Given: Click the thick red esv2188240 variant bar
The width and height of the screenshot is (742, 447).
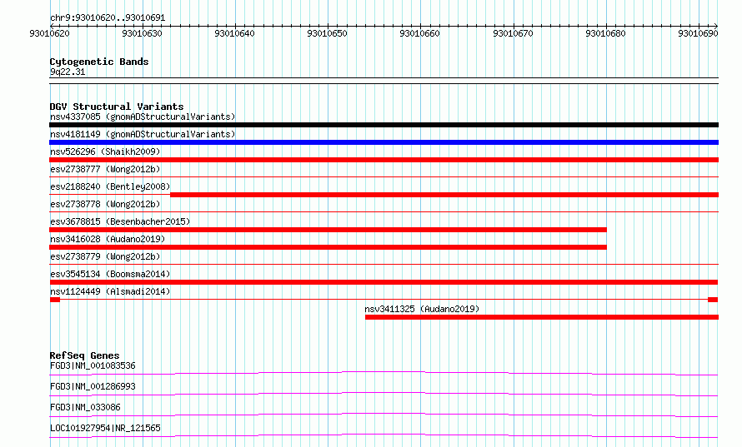Looking at the screenshot, I should 444,195.
